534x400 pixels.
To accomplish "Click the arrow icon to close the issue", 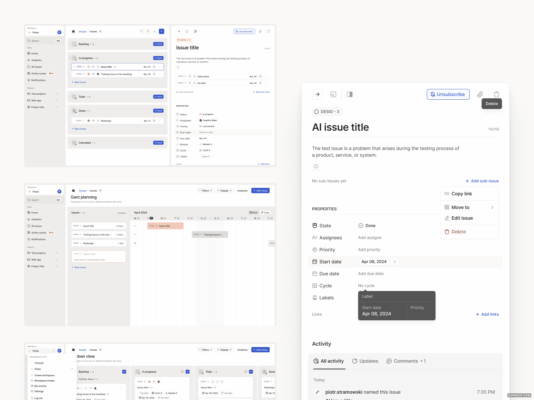I will [317, 94].
